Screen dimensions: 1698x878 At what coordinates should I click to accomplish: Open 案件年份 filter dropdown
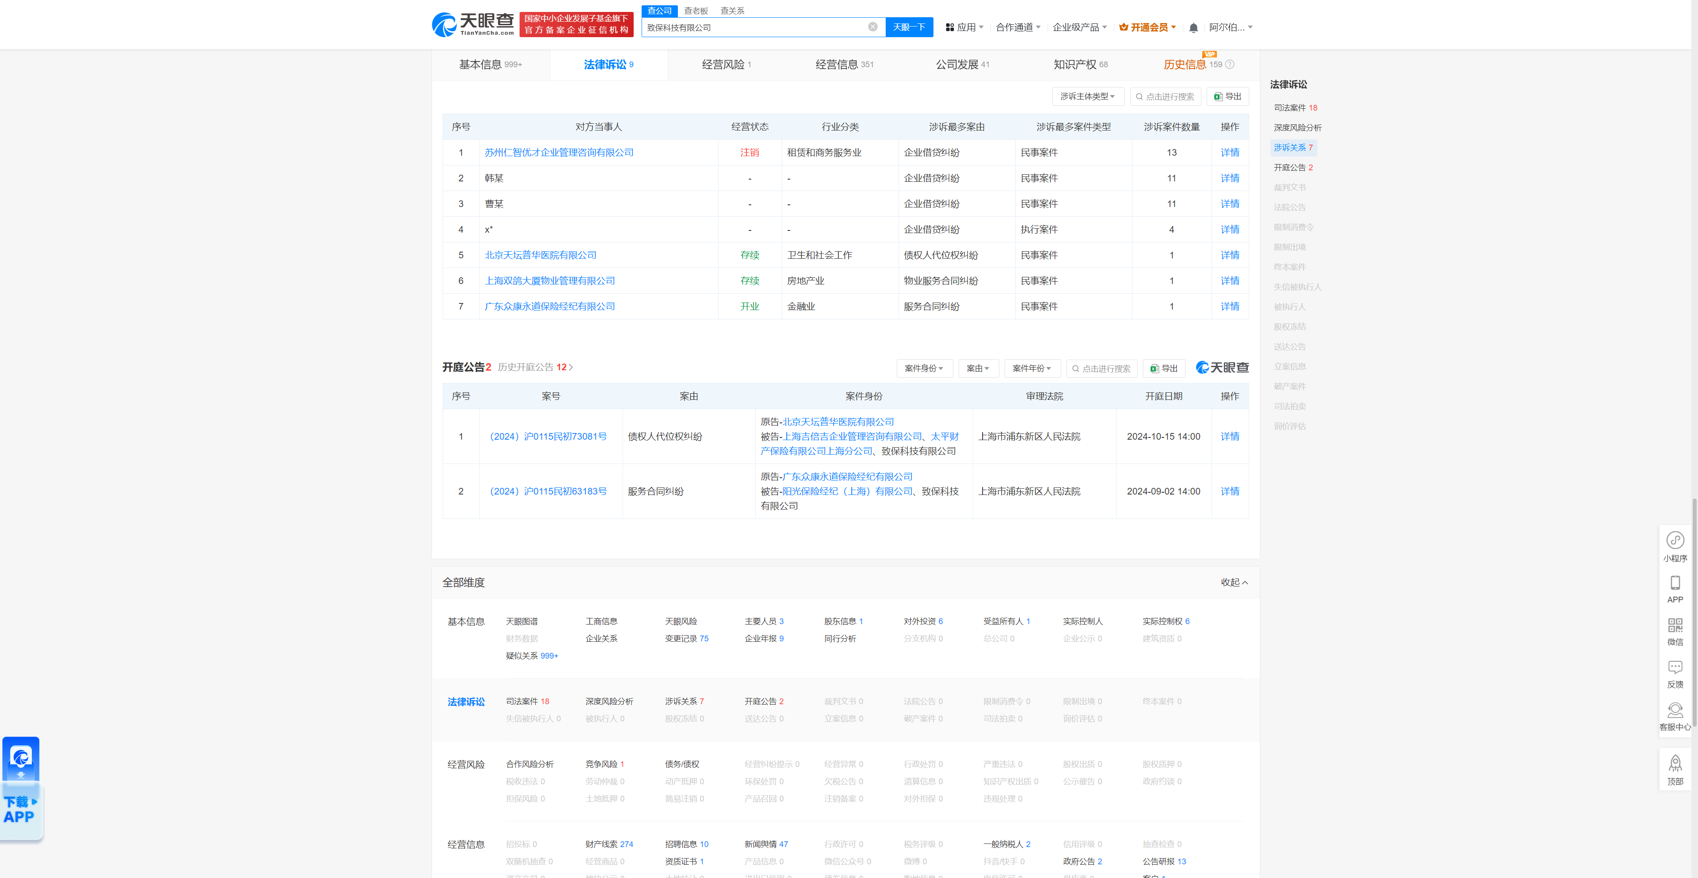[1032, 368]
